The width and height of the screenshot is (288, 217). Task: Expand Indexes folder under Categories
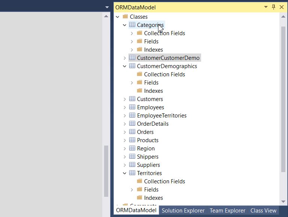point(132,50)
